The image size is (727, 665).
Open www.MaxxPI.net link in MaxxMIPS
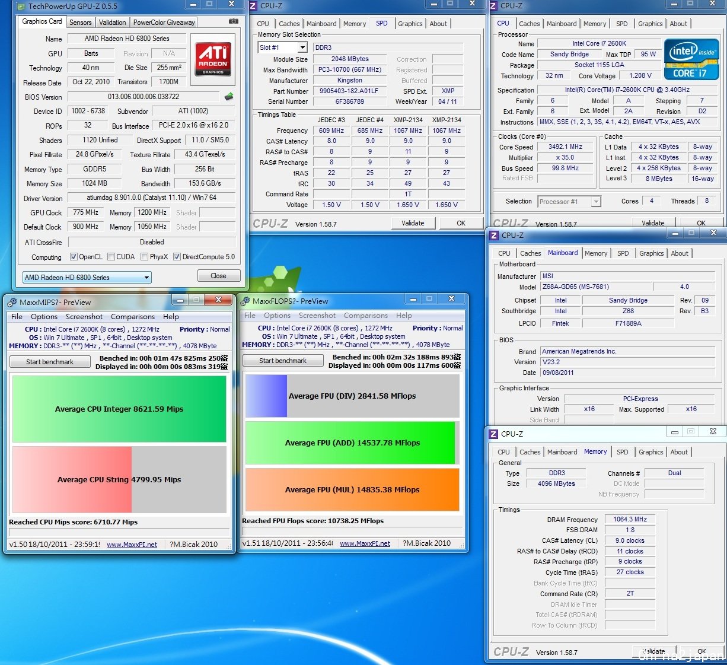(x=132, y=545)
